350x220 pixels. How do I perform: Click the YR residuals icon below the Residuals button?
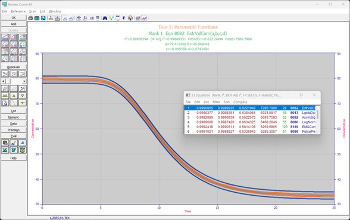[5, 74]
